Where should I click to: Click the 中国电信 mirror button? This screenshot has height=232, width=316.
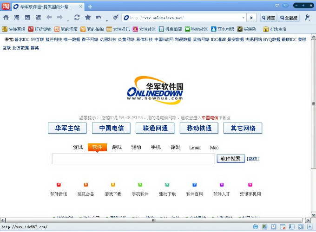111,128
